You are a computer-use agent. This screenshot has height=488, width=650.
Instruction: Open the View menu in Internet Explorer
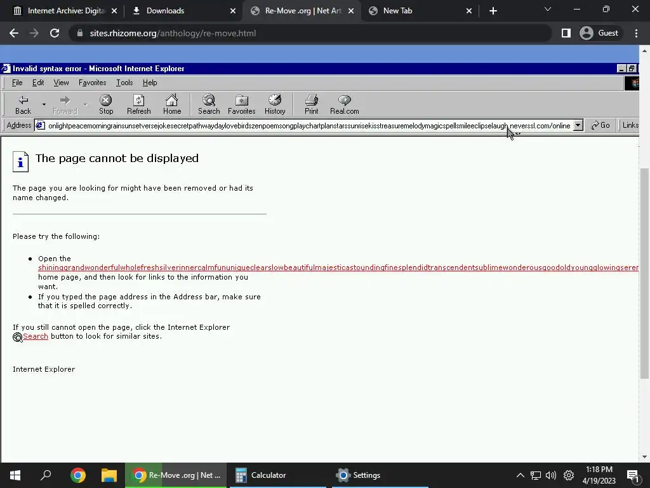[x=61, y=83]
